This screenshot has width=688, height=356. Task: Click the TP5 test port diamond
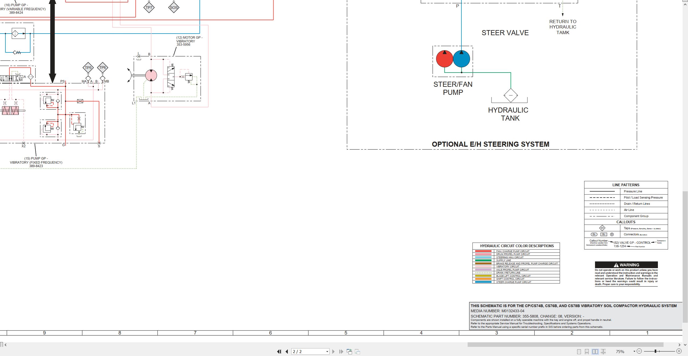pyautogui.click(x=88, y=68)
